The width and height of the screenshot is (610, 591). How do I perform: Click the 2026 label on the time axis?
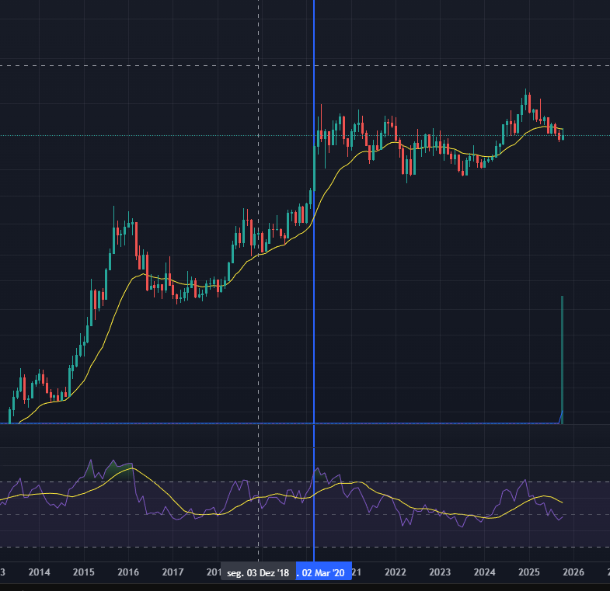pyautogui.click(x=573, y=572)
